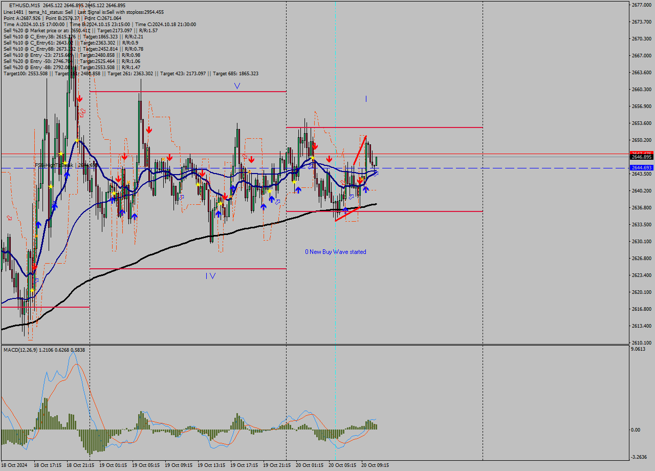Click the '19 Oct 05:15' time axis label
Viewport: 655px width, 471px height.
tap(146, 465)
